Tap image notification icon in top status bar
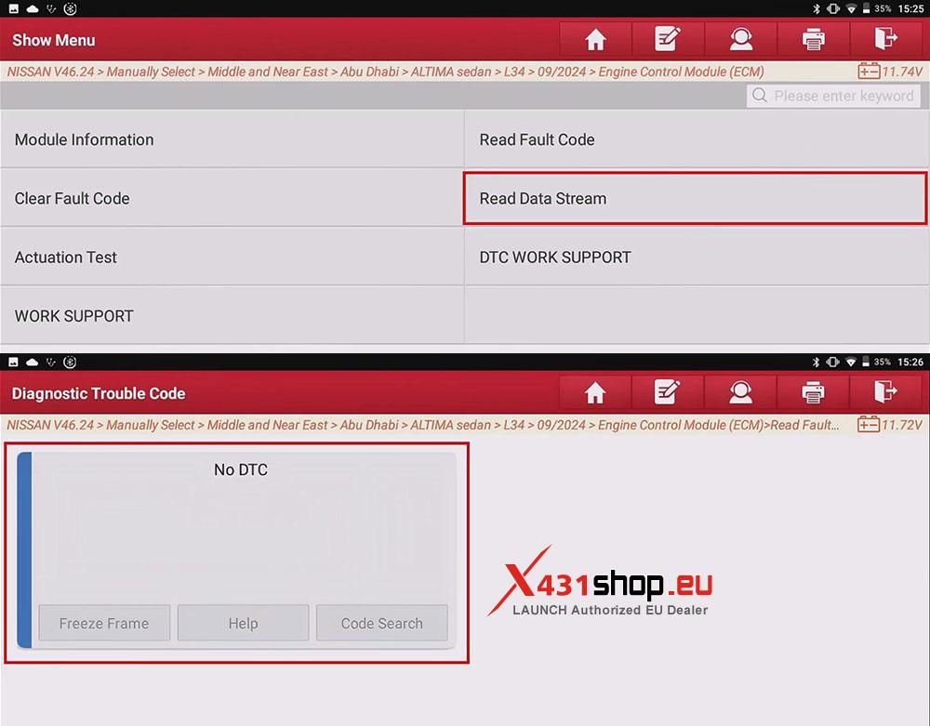Screen dimensions: 930x726 coord(14,9)
